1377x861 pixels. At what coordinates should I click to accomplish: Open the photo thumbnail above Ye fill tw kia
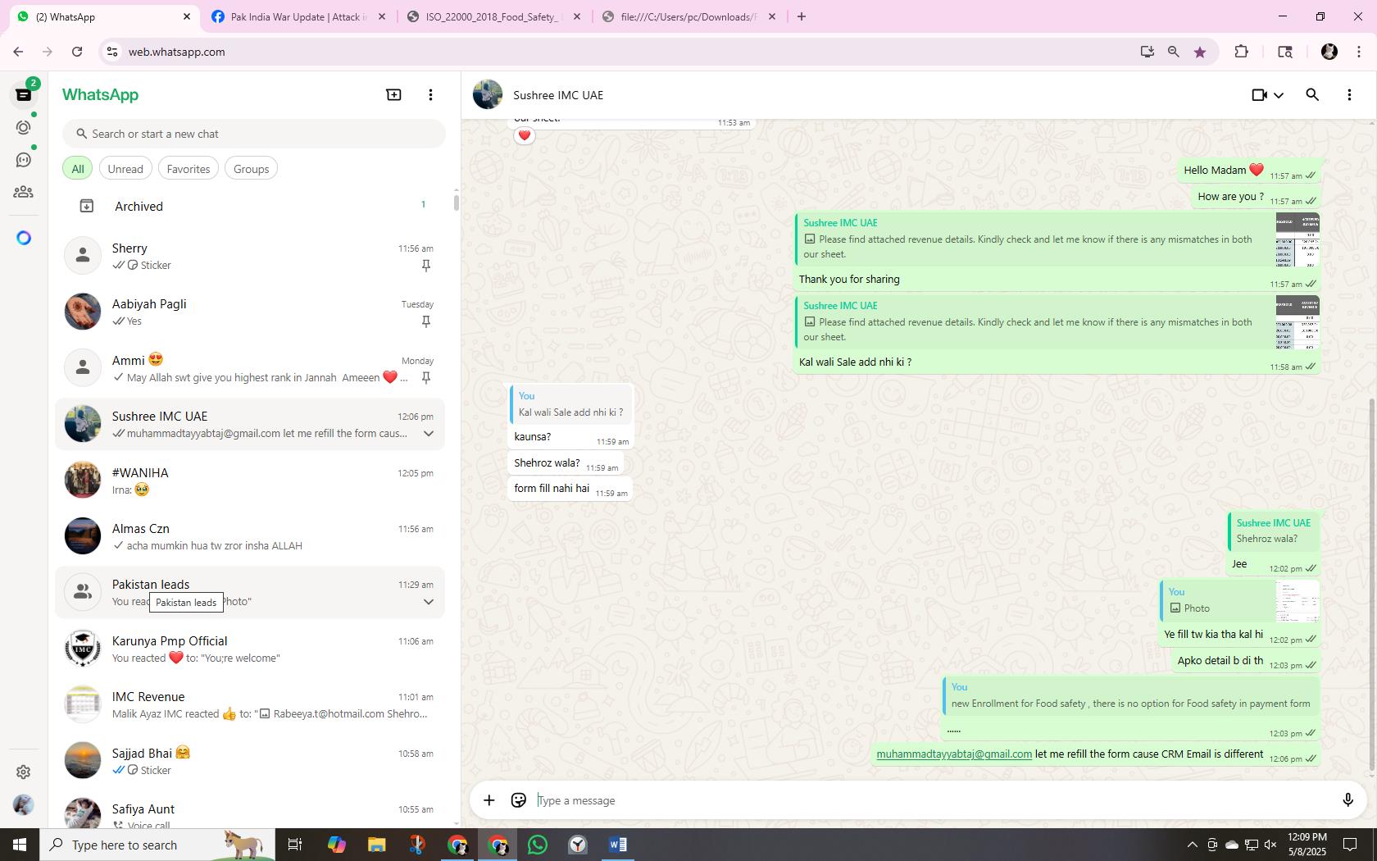pyautogui.click(x=1297, y=601)
